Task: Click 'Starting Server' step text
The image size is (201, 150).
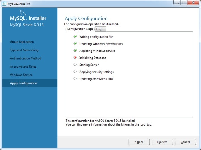Action: [x=89, y=65]
